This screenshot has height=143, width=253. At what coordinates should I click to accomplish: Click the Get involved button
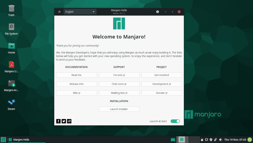tap(162, 75)
